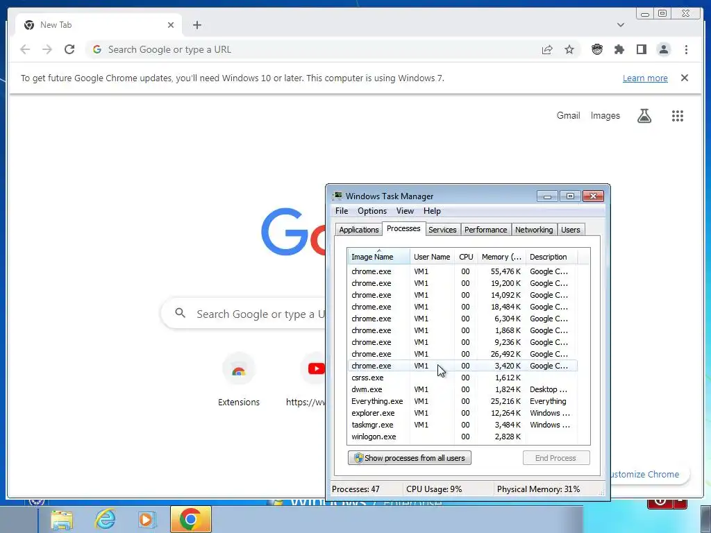Select the Everything.exe process row

pyautogui.click(x=462, y=401)
